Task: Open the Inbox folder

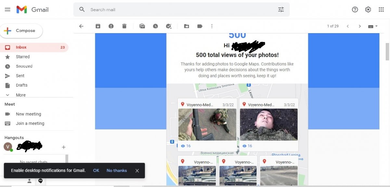Action: (21, 47)
